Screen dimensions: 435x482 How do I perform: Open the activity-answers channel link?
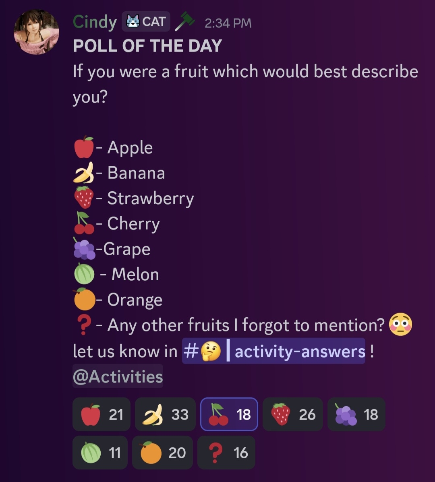pyautogui.click(x=273, y=352)
